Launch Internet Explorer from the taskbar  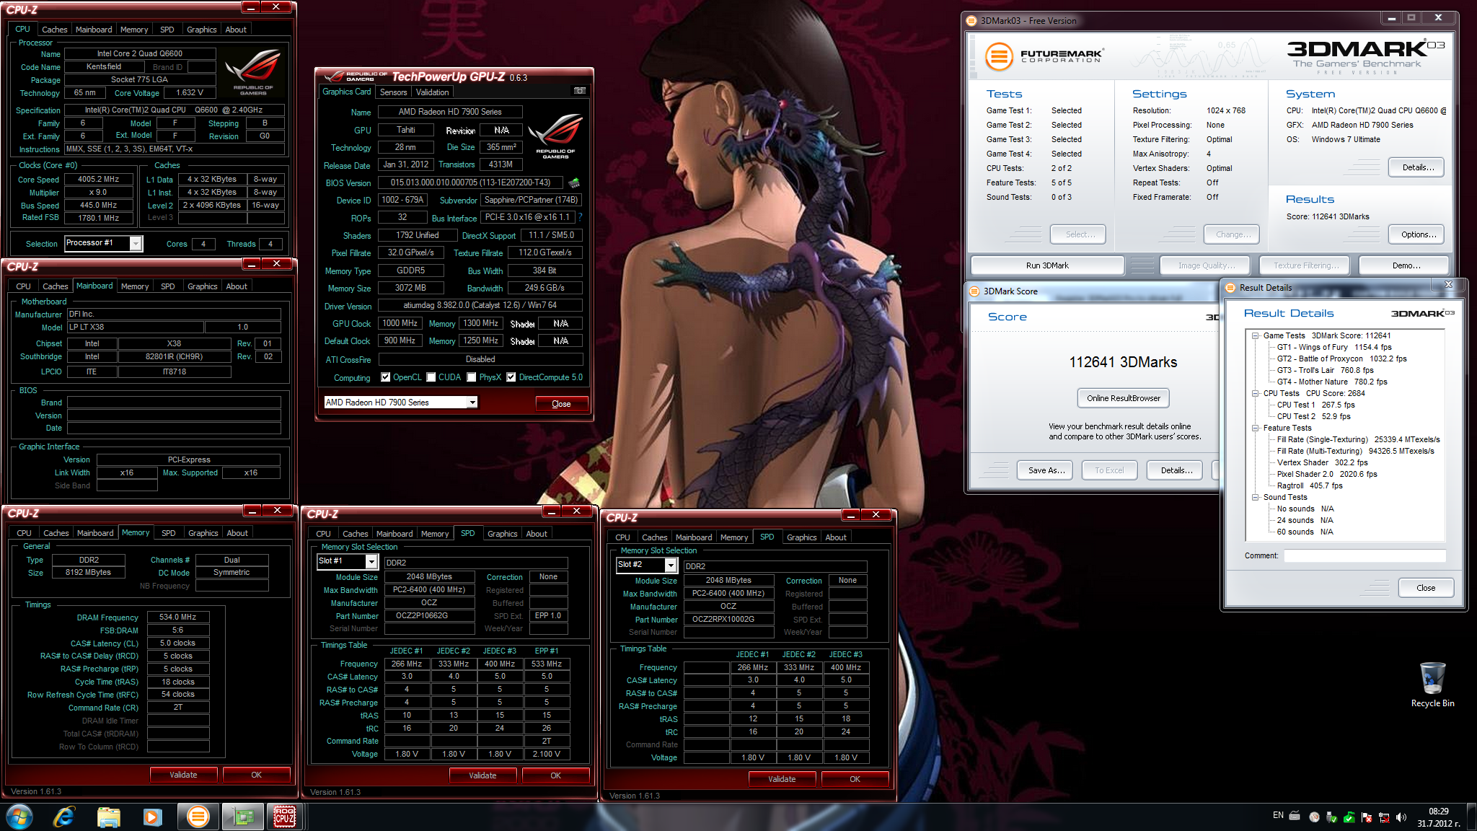click(64, 817)
